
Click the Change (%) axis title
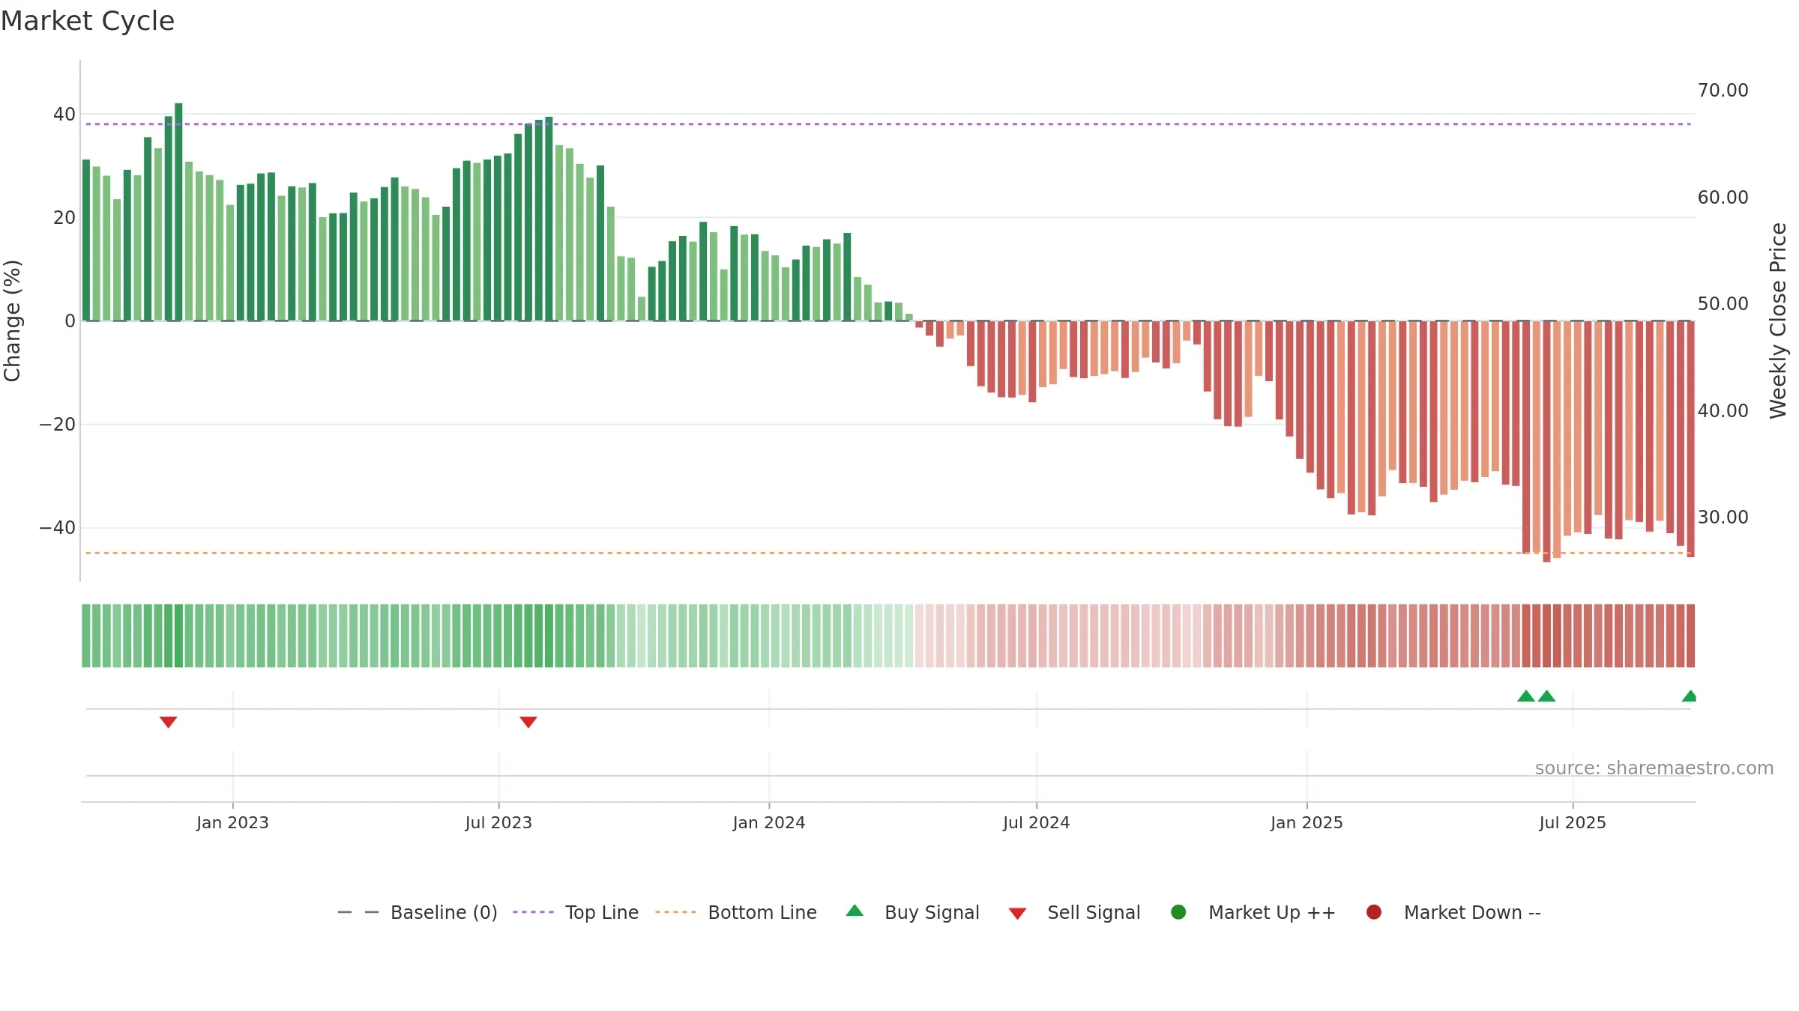pyautogui.click(x=12, y=321)
